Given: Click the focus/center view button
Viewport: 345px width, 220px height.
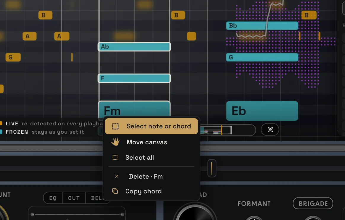Looking at the screenshot, I should point(270,130).
